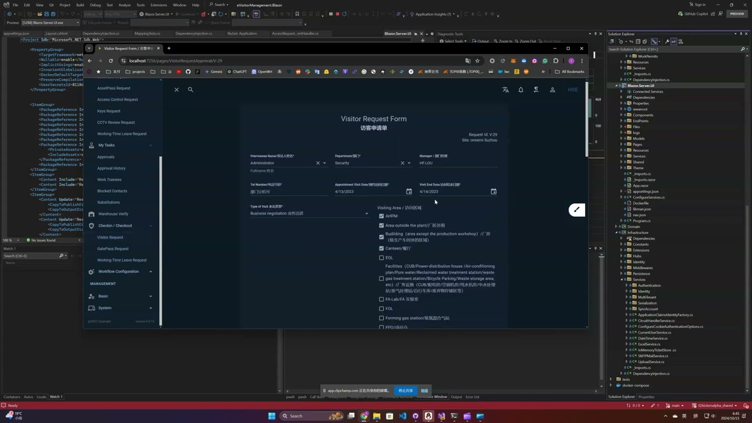Pause debugging in Visual Studio toolbar

pos(331,14)
